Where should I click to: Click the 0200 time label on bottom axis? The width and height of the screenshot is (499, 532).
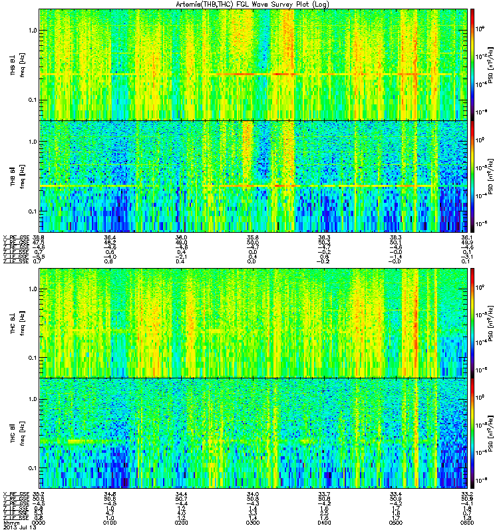click(181, 523)
